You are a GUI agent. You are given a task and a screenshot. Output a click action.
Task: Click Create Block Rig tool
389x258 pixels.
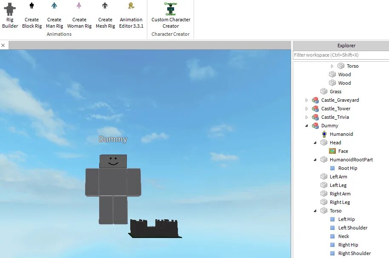pos(32,15)
